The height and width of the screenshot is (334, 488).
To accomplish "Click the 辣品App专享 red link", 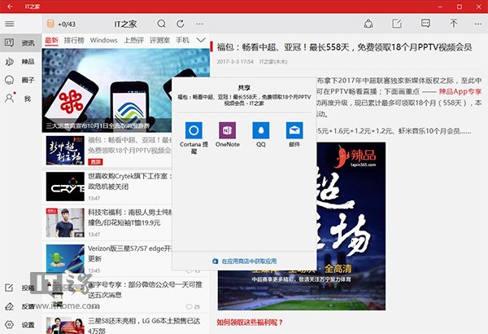I will pos(460,91).
